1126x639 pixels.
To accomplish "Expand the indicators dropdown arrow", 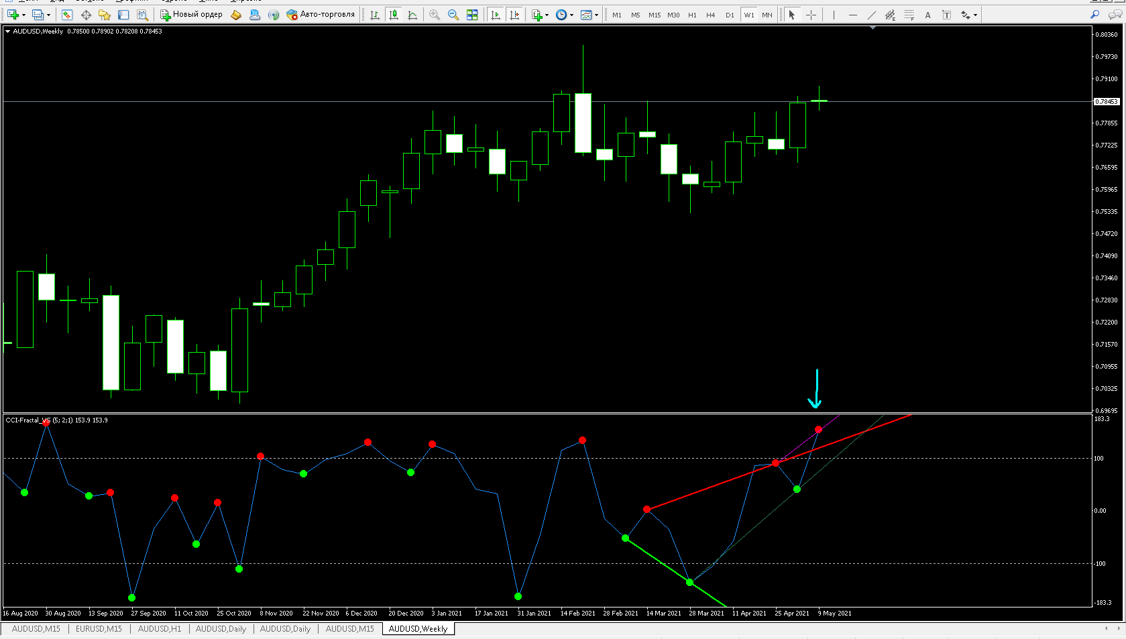I will coord(547,15).
